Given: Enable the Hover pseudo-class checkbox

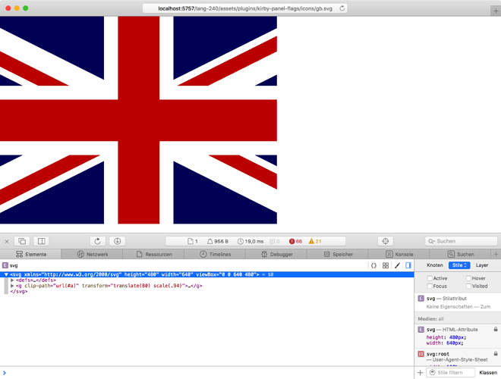Looking at the screenshot, I should (x=468, y=278).
